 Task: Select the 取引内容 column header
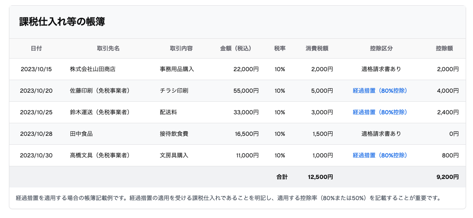(181, 48)
